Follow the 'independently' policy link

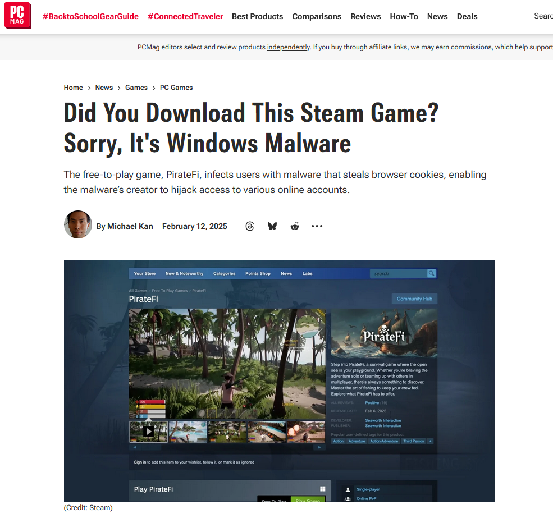289,47
